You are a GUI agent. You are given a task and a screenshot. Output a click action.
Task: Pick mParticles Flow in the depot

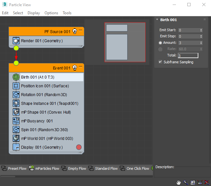[x=44, y=168]
